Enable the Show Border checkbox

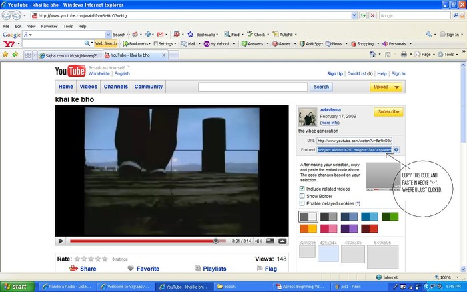point(302,196)
